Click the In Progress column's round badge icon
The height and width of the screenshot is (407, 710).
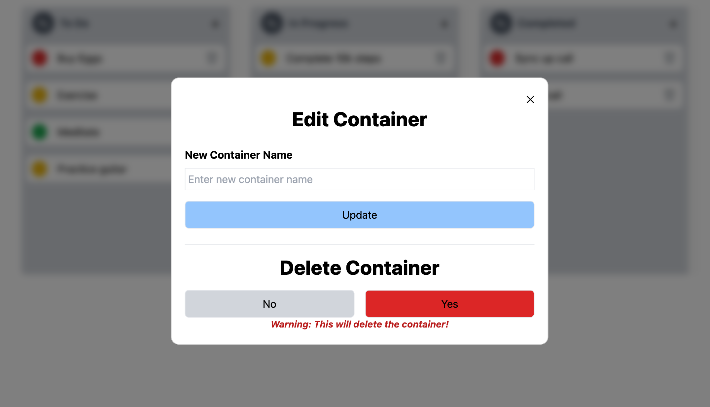[x=271, y=23]
